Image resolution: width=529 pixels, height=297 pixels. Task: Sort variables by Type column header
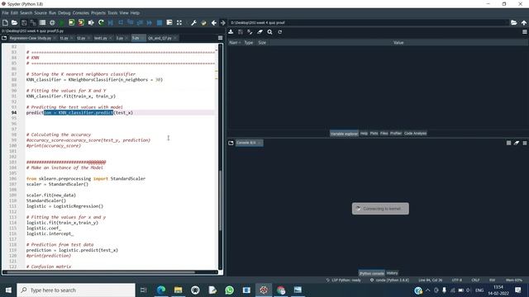pos(249,43)
